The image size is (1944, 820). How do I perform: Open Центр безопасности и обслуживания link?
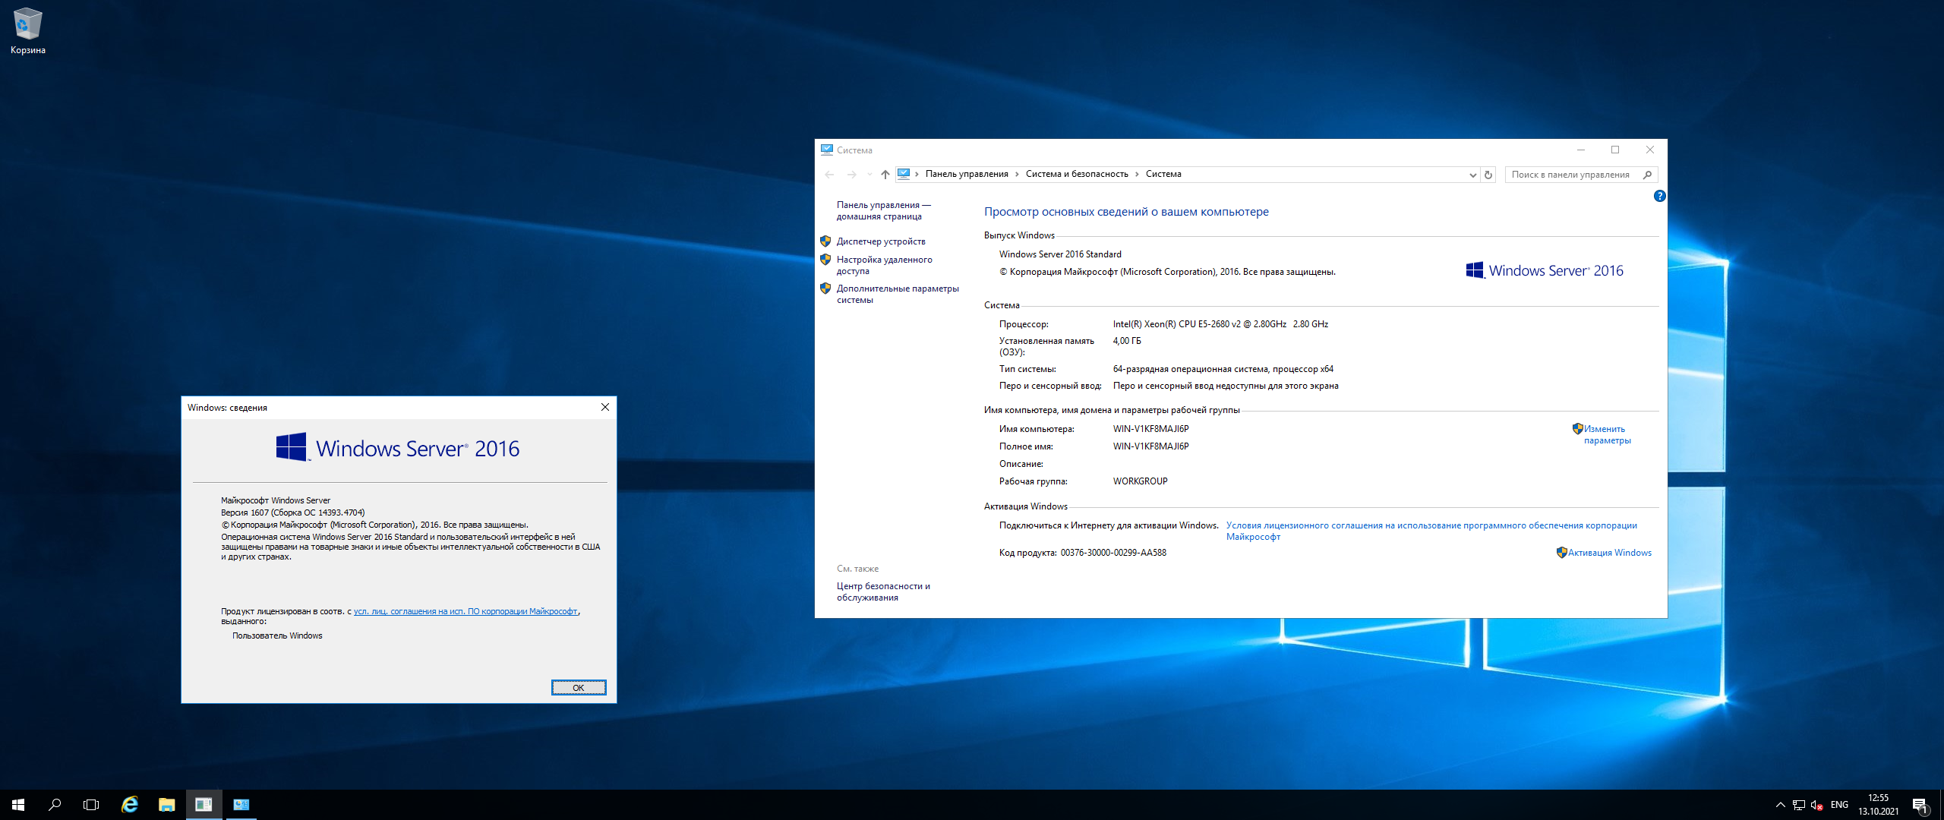[883, 591]
